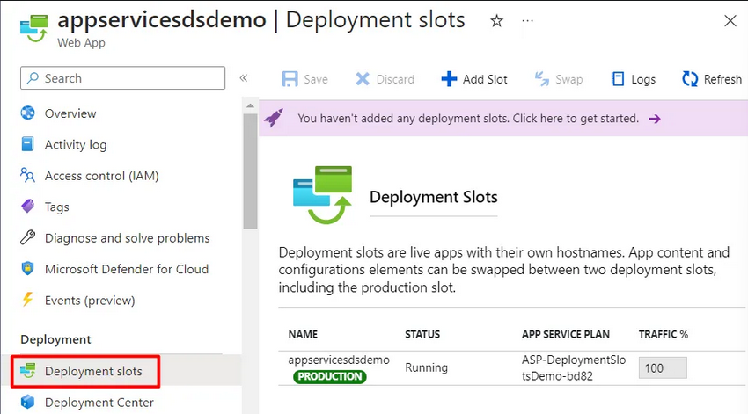Click the Add Slot label
Viewport: 748px width, 414px height.
click(x=485, y=80)
